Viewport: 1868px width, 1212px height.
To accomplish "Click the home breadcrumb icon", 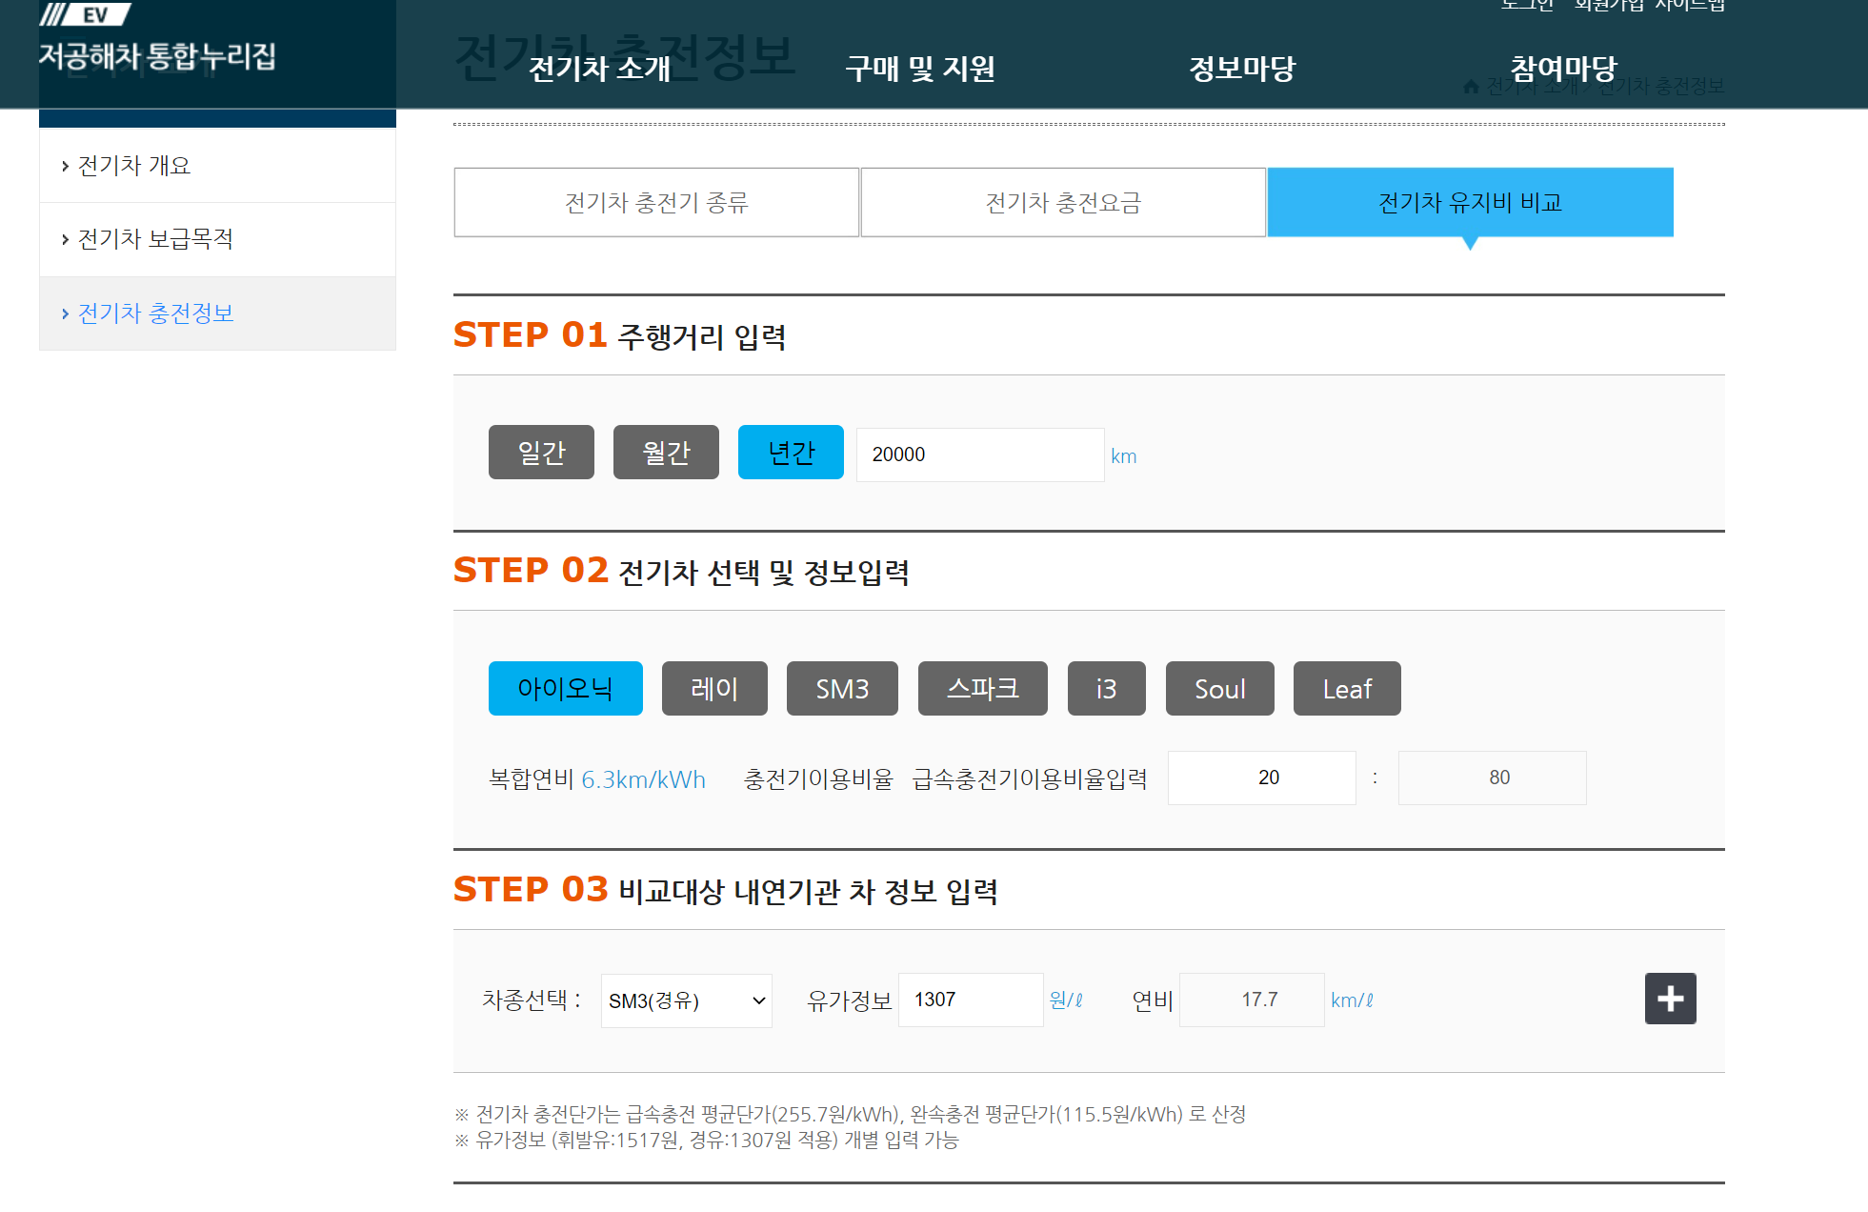I will [1471, 87].
